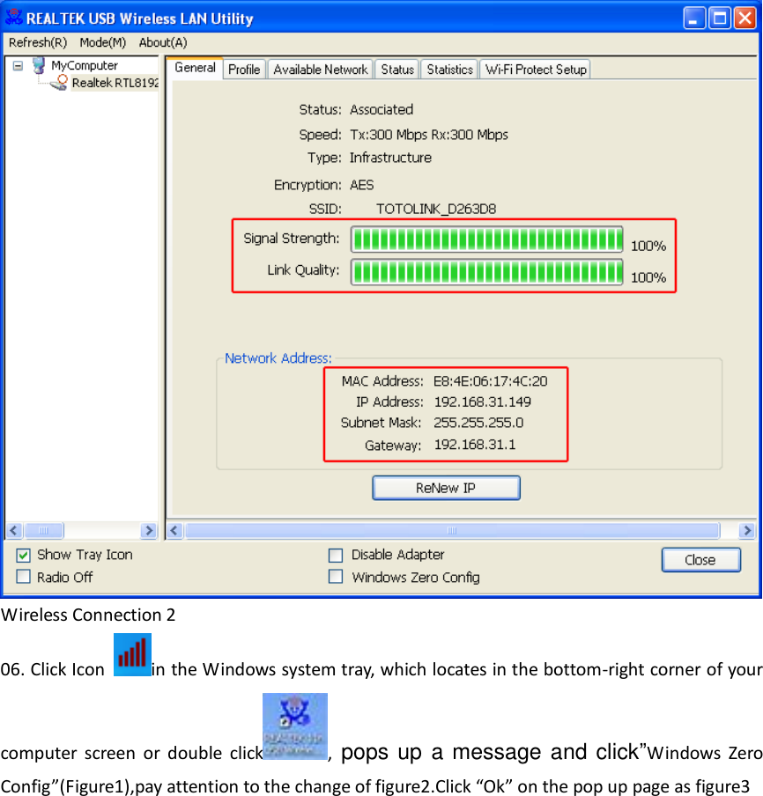
Task: Click the IP Address value 192.168.31.149
Action: 482,402
